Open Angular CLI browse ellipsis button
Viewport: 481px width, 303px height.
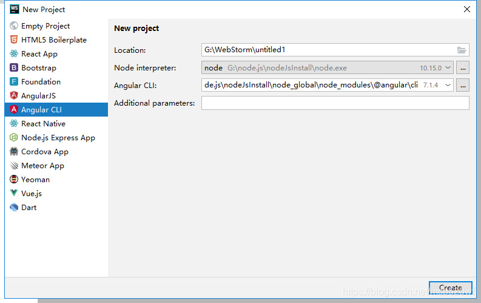[x=463, y=85]
